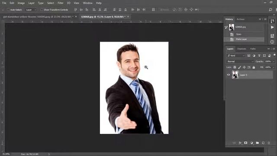Create a new group folder icon

[x=258, y=143]
